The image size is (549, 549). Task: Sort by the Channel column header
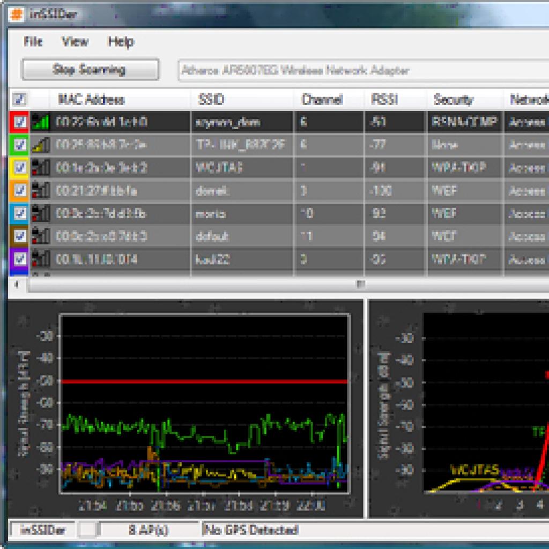pos(329,99)
